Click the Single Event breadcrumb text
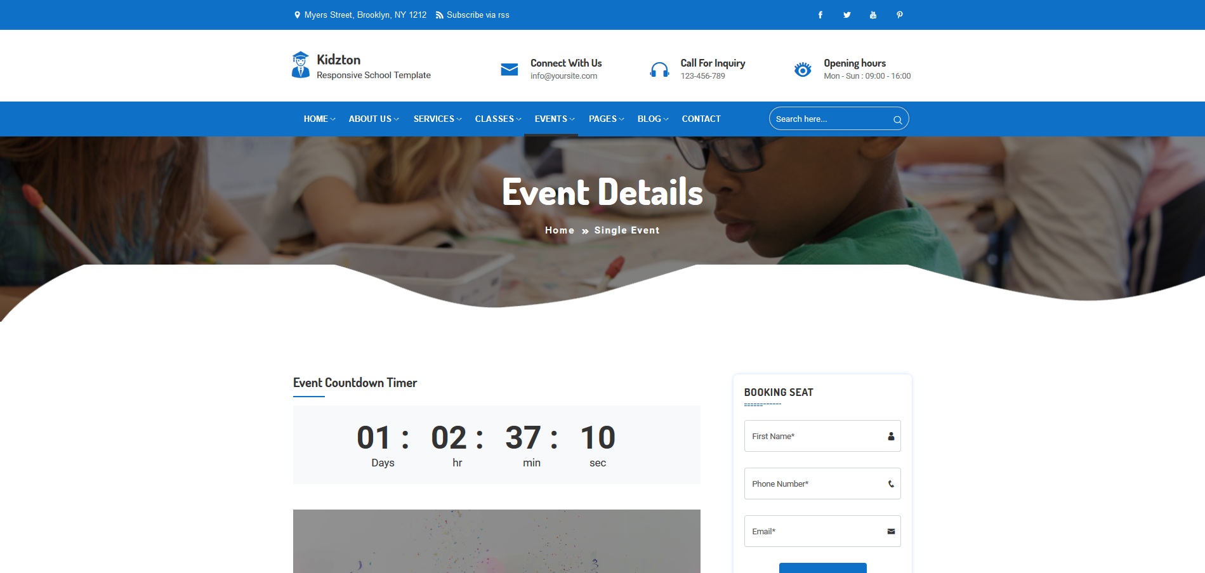Image resolution: width=1205 pixels, height=573 pixels. click(627, 230)
